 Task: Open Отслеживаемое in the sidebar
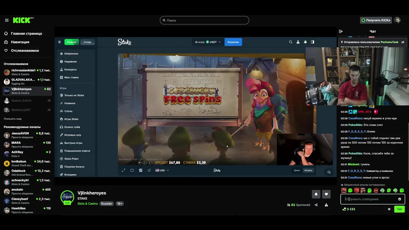(21, 51)
